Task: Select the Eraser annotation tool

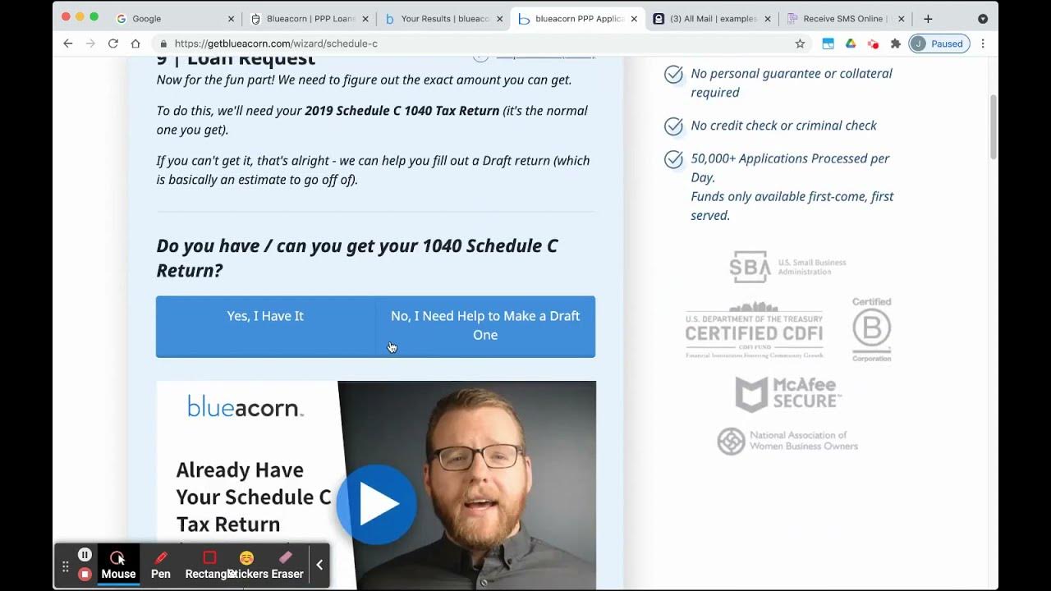Action: coord(287,565)
